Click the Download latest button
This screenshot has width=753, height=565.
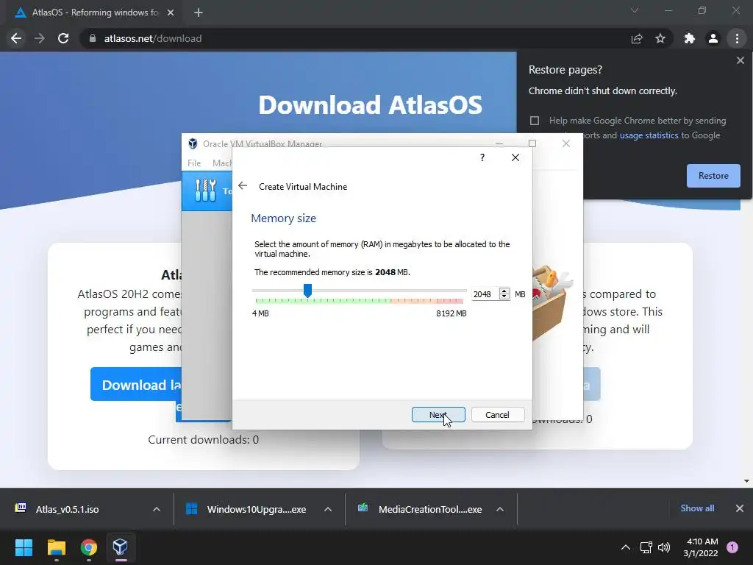pyautogui.click(x=136, y=384)
